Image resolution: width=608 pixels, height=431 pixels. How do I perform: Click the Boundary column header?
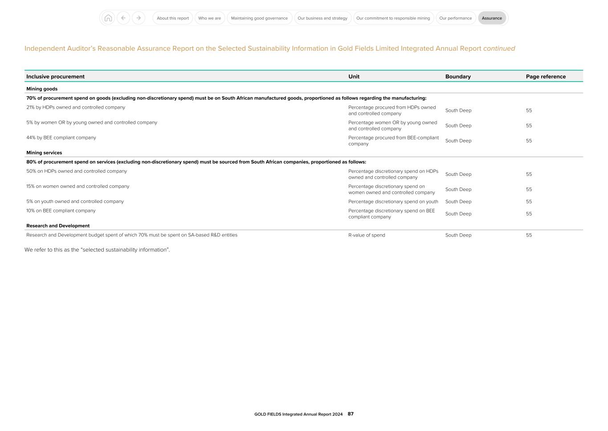458,76
